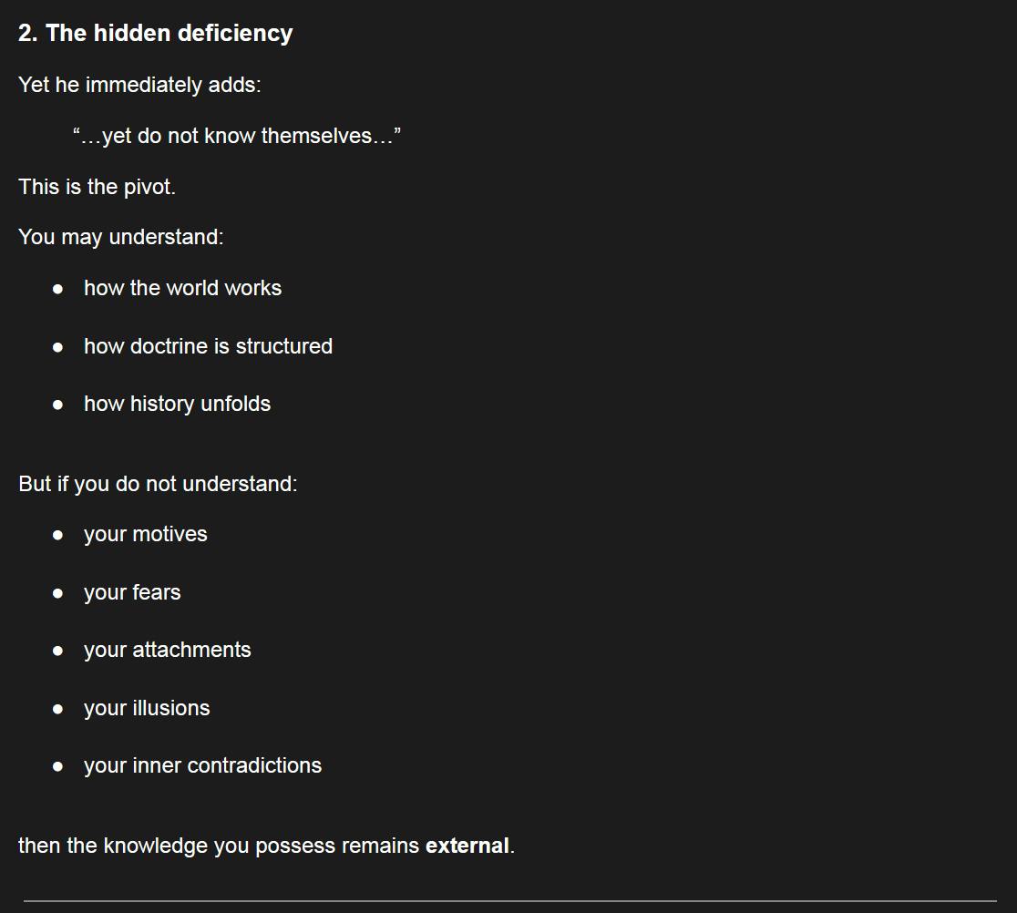This screenshot has height=913, width=1017.
Task: Click the heading "2. The hidden deficiency"
Action: [x=155, y=34]
